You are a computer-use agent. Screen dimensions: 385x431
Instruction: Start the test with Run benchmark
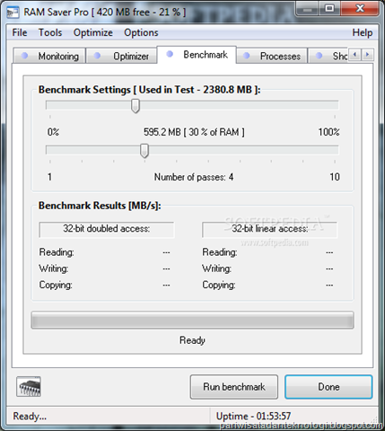(234, 387)
